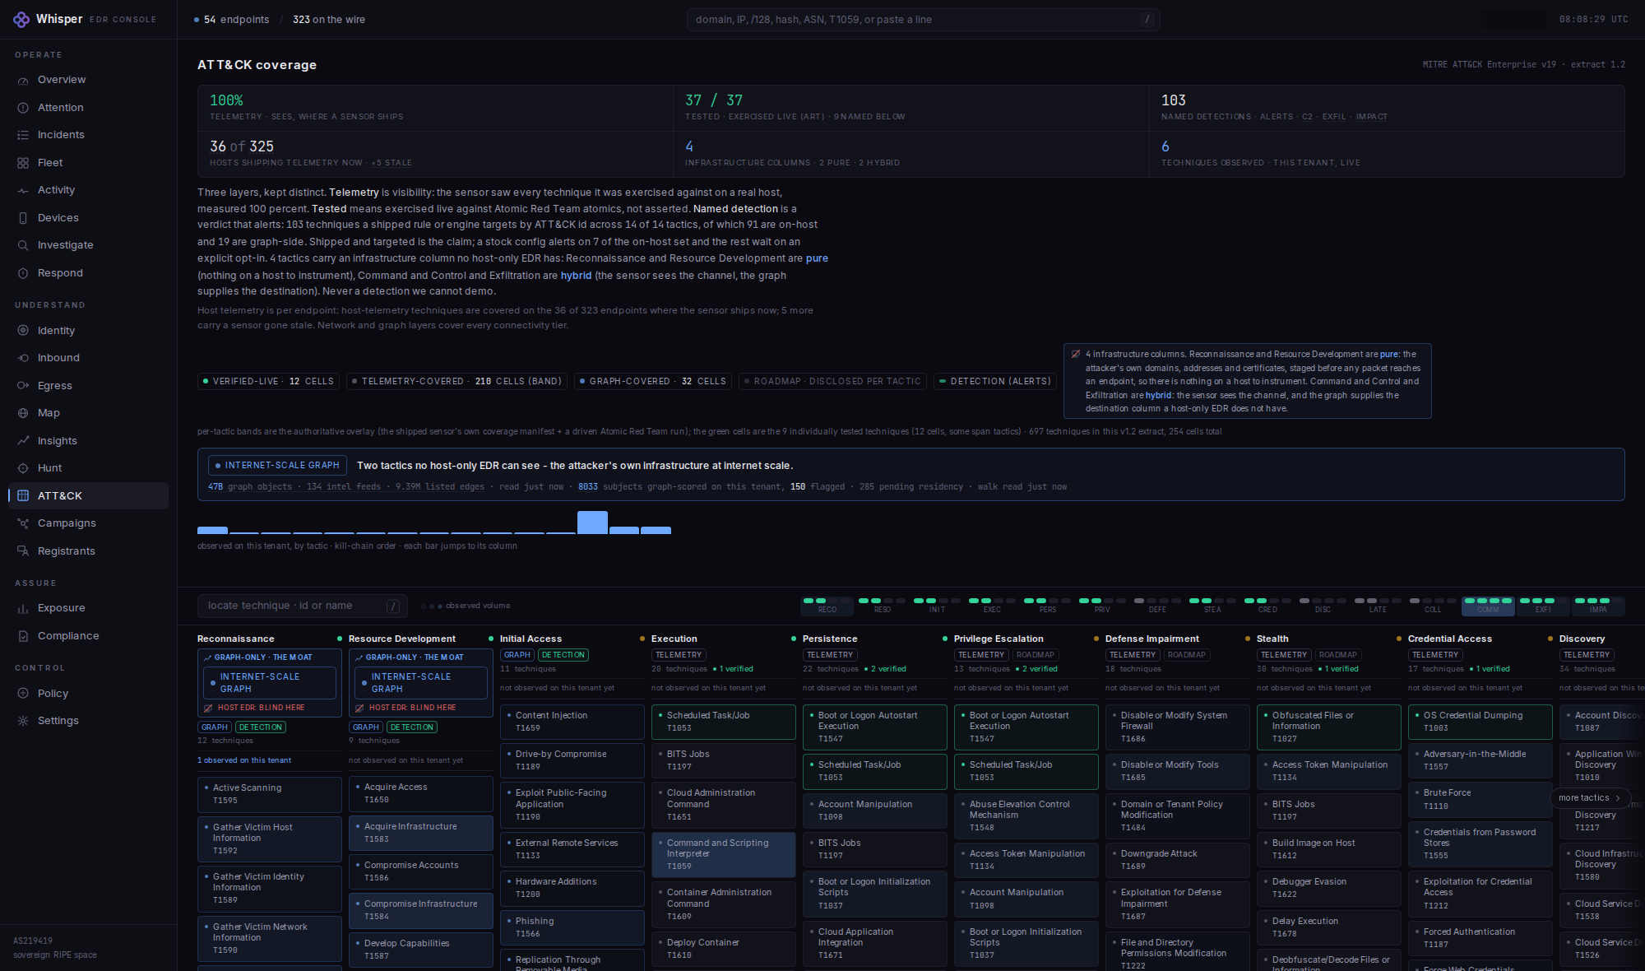
Task: Toggle the Telemetry-covered cells legend filter
Action: 456,382
